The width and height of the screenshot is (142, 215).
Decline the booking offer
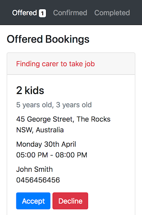[70, 201]
